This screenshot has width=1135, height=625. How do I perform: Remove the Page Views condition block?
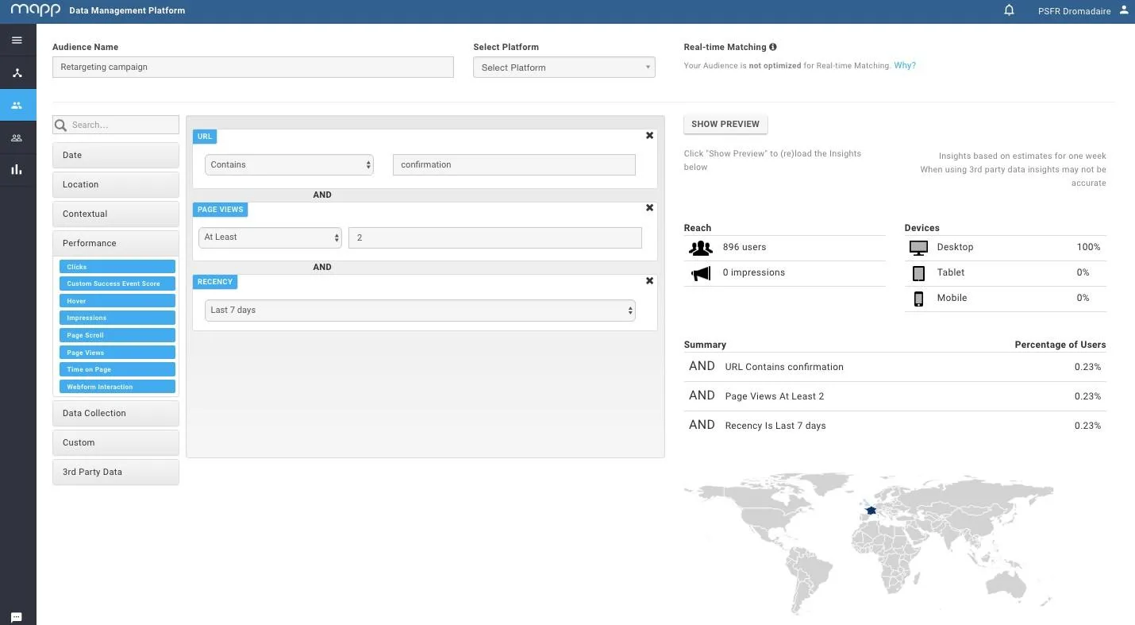click(649, 208)
